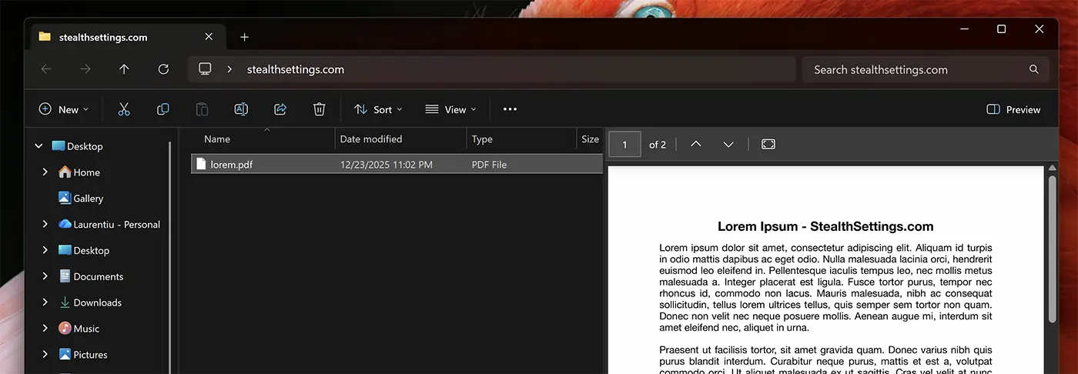Expand the Laurentiu - Personal node
1078x374 pixels.
click(x=45, y=225)
